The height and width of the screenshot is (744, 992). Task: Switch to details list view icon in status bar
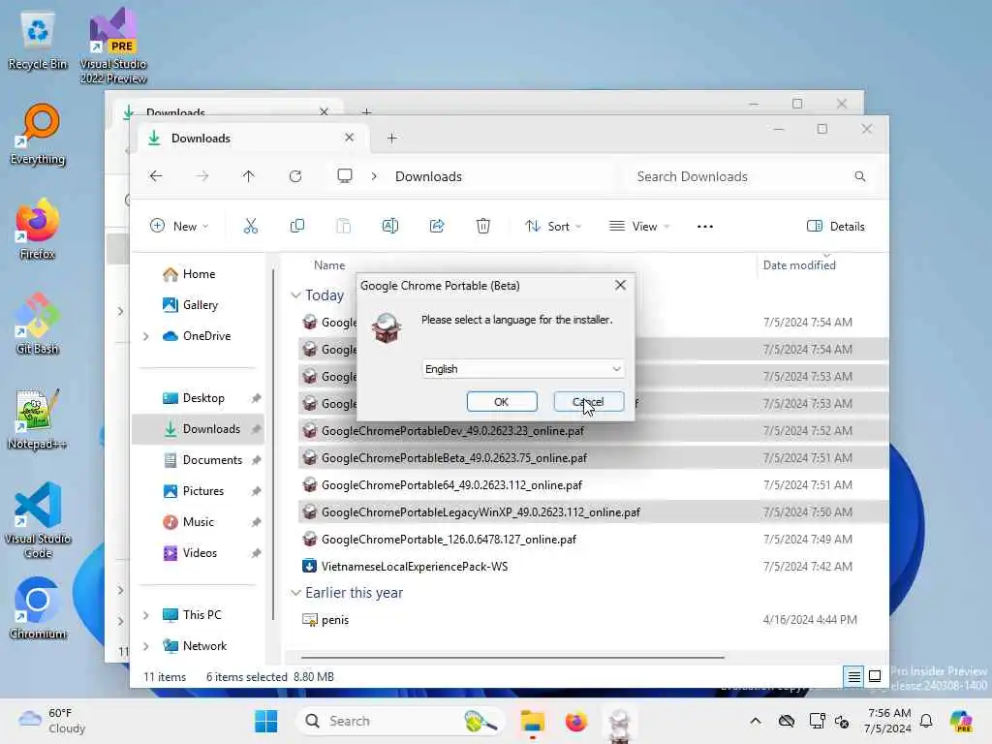pos(853,677)
